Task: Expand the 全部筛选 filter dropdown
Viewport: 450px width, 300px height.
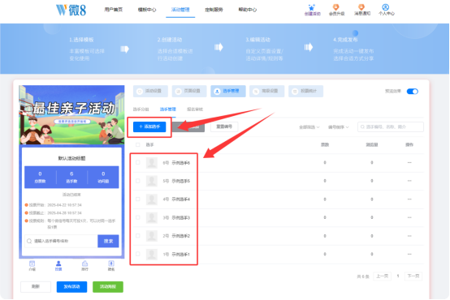Action: coord(309,127)
